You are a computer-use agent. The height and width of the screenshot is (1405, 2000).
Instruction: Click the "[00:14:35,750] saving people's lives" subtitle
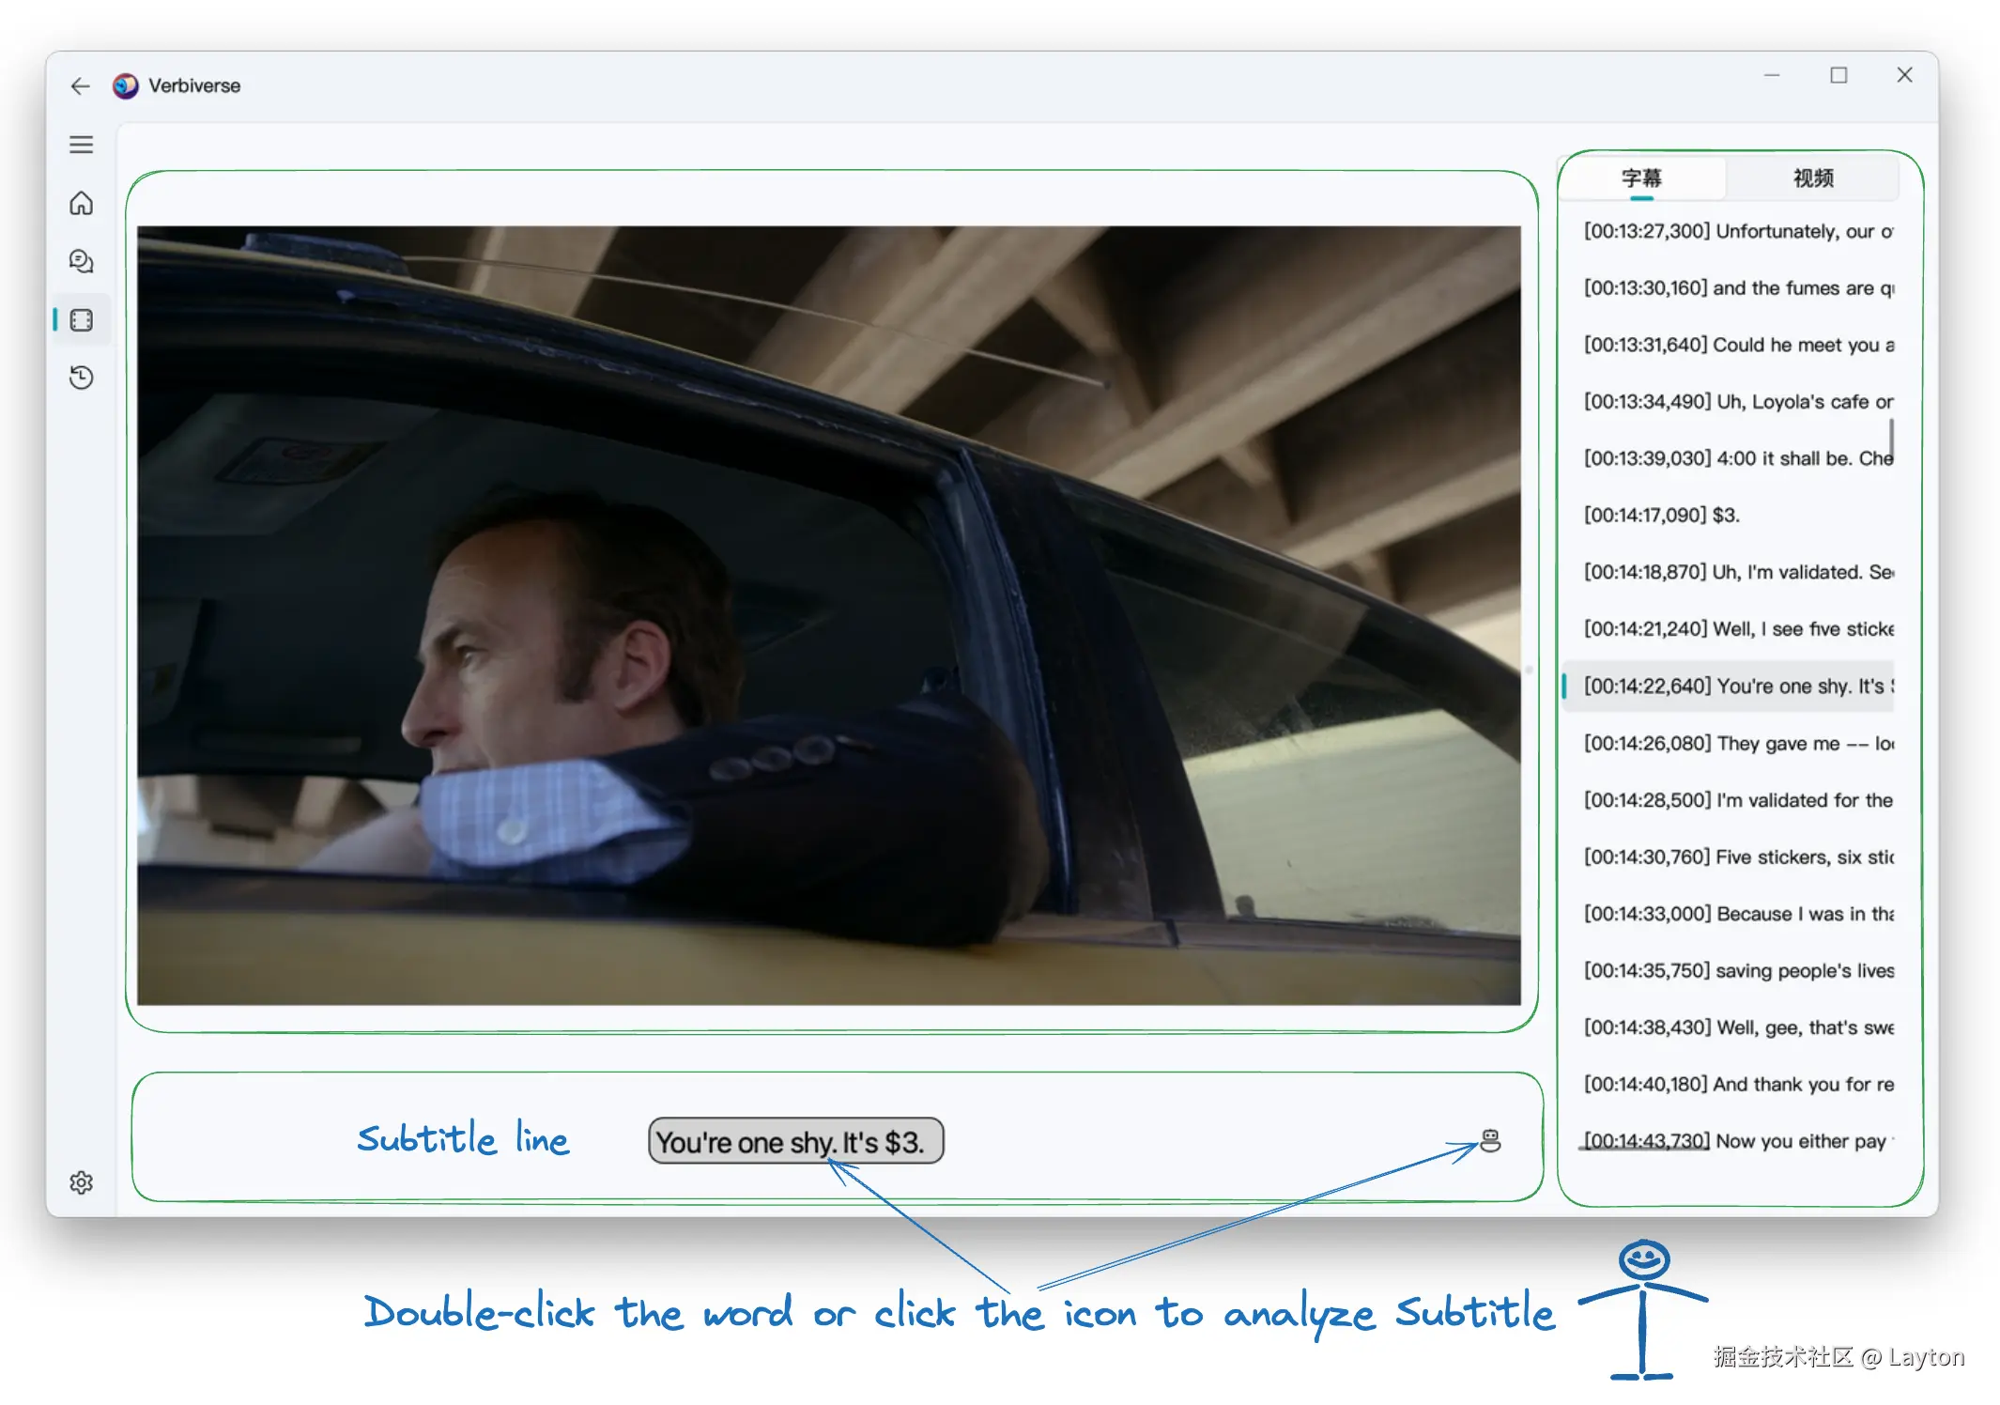coord(1737,970)
